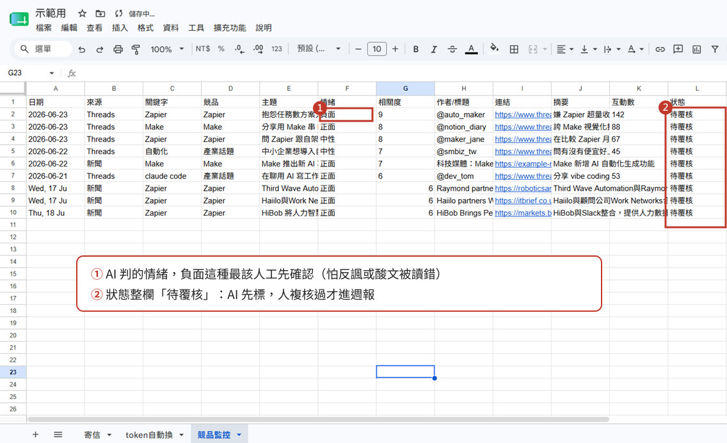Screen dimensions: 727x443
Task: Open the 查看 menu
Action: (x=95, y=28)
